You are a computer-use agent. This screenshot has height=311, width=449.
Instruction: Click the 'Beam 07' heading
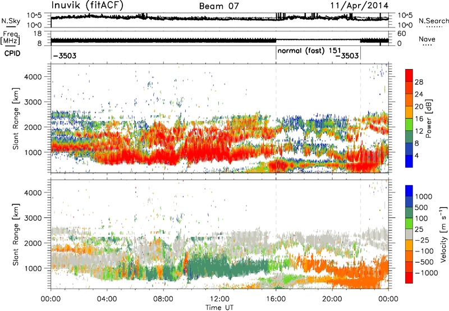219,6
